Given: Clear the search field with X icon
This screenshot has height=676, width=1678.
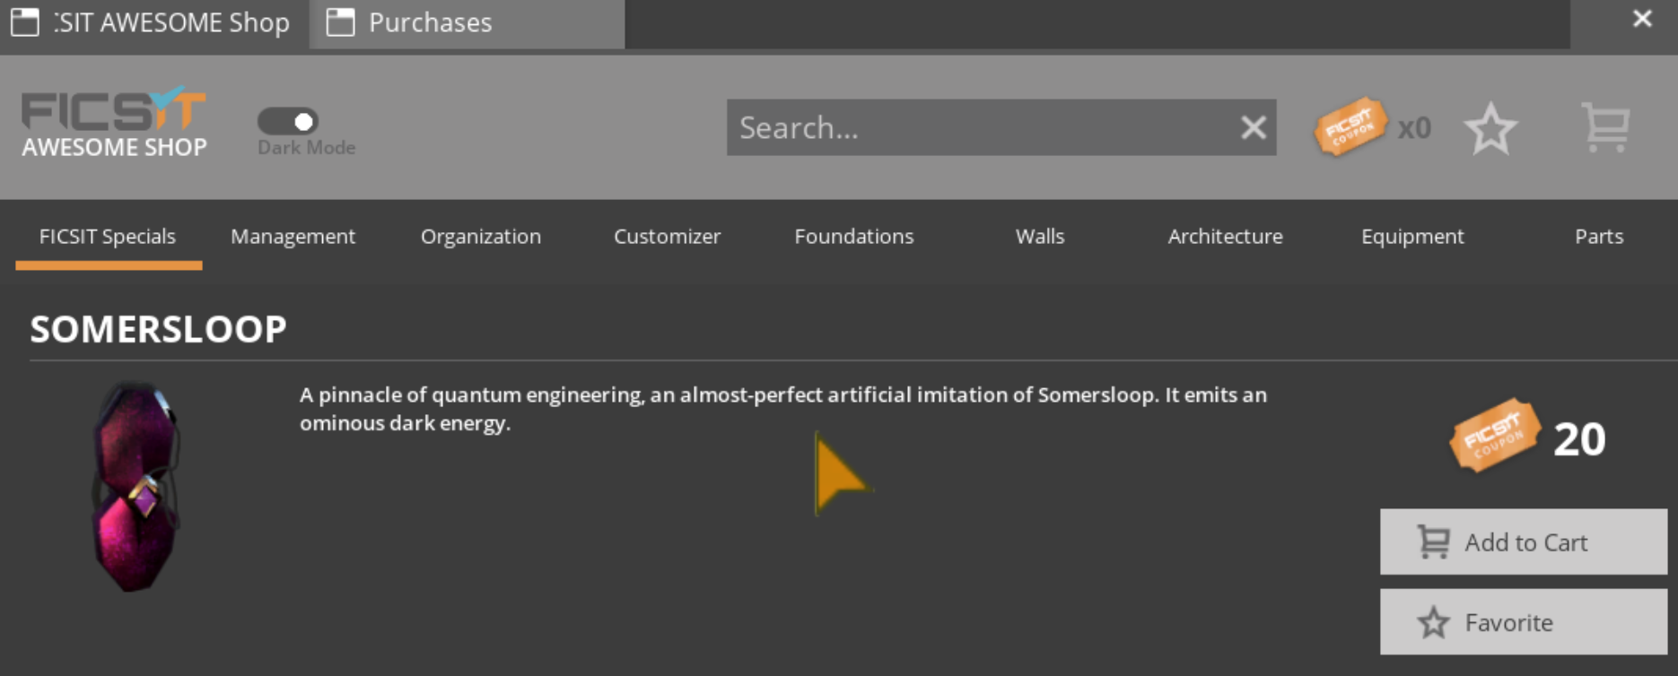Looking at the screenshot, I should click(x=1253, y=128).
